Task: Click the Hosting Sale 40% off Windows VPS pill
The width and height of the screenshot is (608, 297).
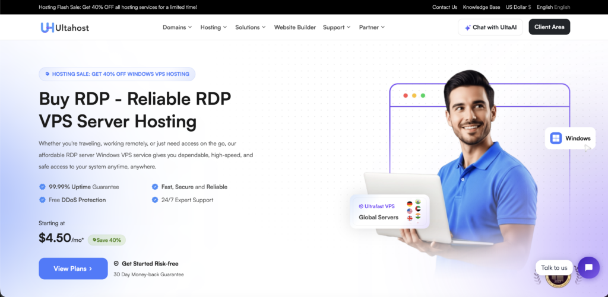Action: pyautogui.click(x=117, y=74)
